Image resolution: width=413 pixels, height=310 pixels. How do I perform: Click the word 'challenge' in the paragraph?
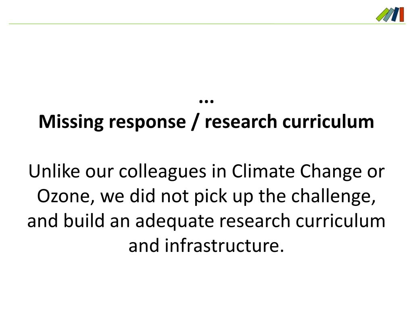[333, 197]
